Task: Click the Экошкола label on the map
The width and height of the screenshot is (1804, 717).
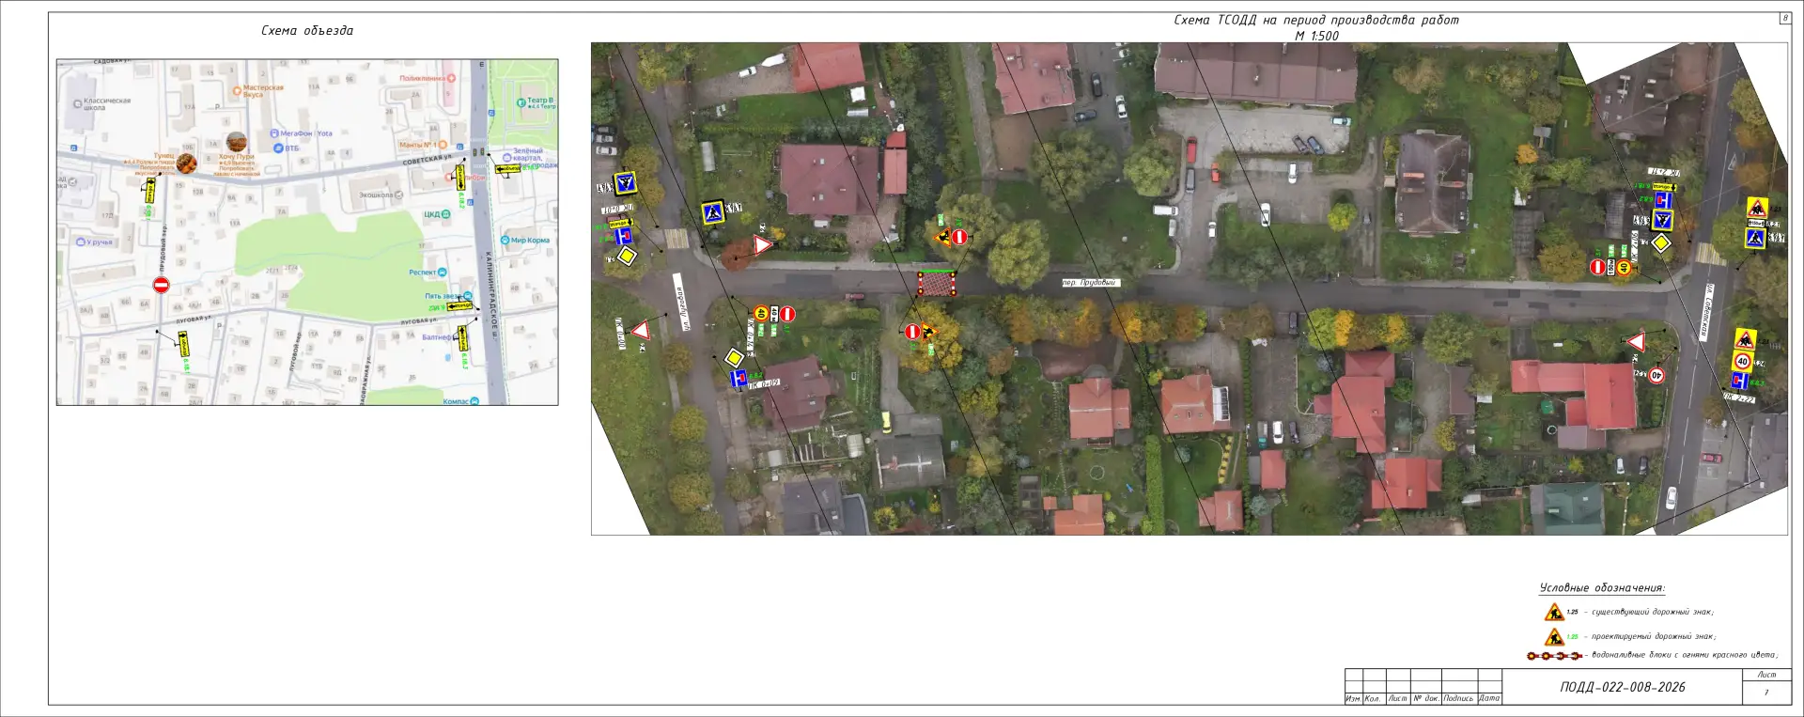Action: pyautogui.click(x=375, y=195)
